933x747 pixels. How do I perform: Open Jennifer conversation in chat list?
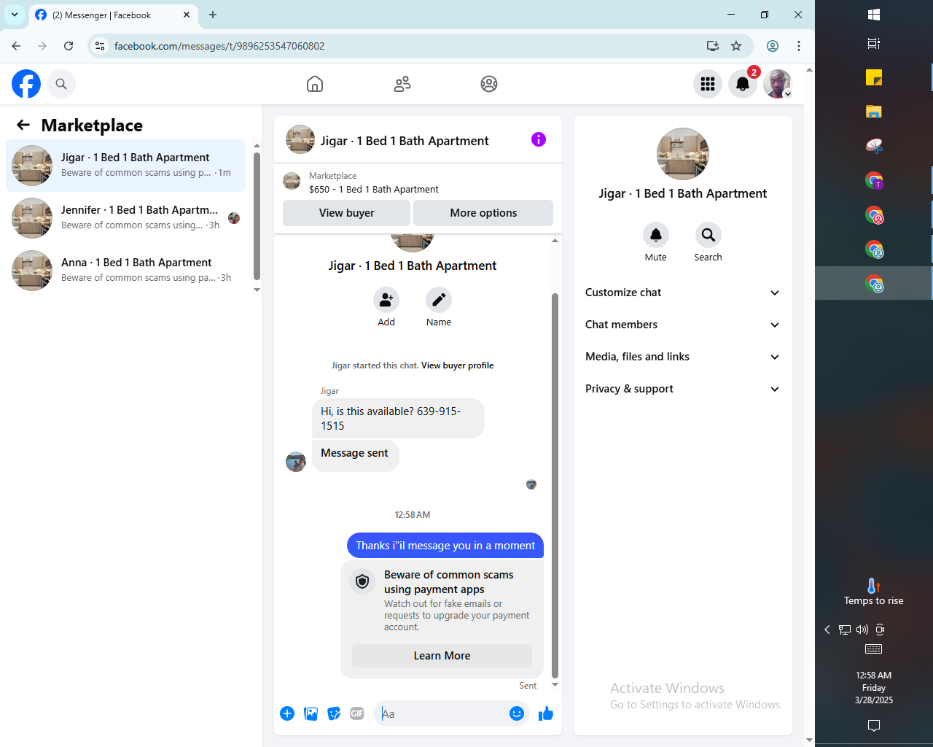[125, 218]
